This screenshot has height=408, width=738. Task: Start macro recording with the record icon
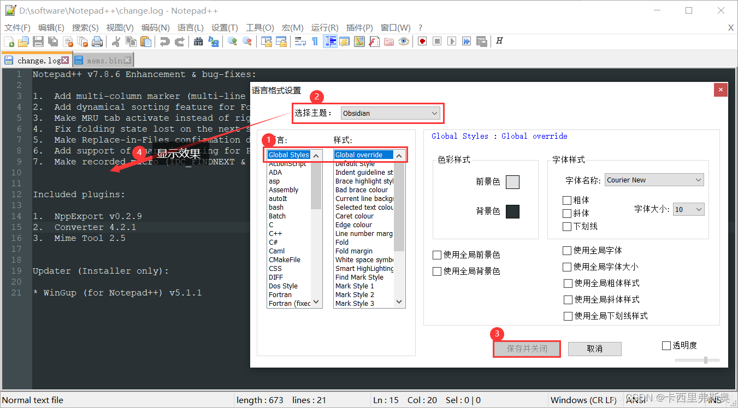[422, 42]
